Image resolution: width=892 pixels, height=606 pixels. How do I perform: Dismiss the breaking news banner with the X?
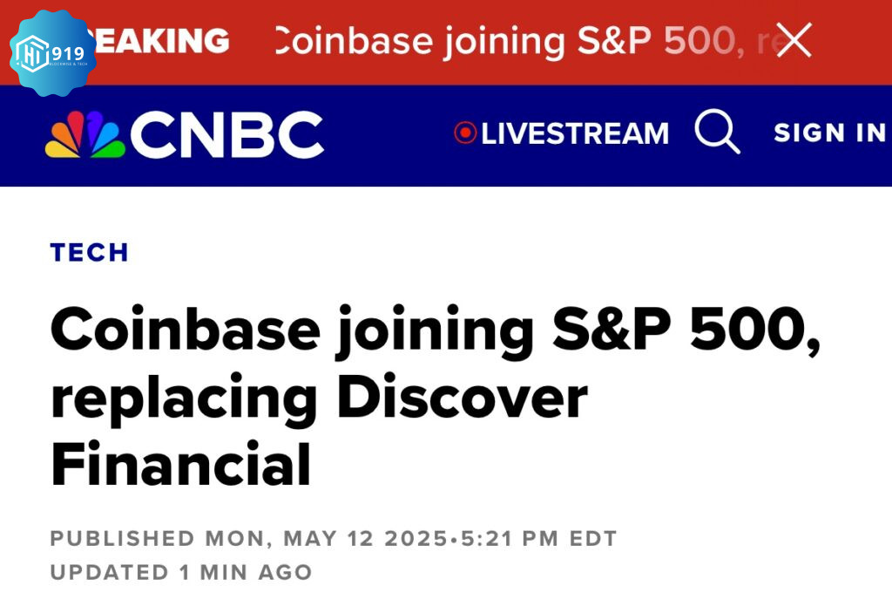point(794,40)
